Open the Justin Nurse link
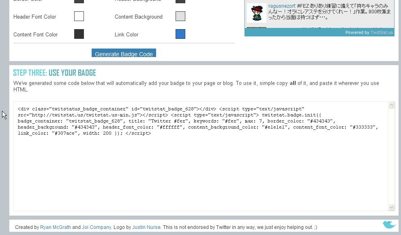This screenshot has width=401, height=235. click(x=146, y=227)
